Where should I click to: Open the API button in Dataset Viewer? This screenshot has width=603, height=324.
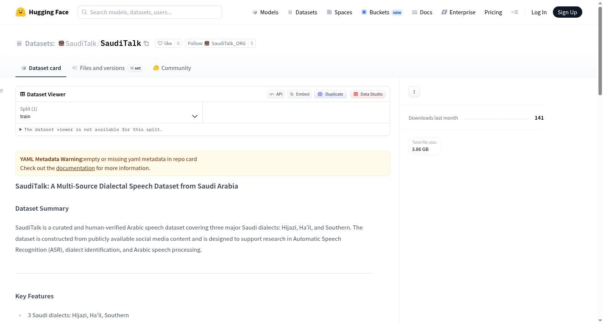[x=276, y=94]
